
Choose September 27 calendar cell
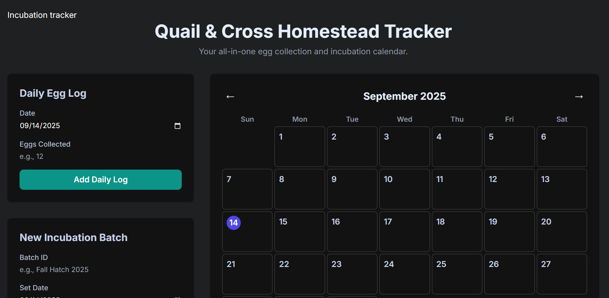(x=561, y=274)
